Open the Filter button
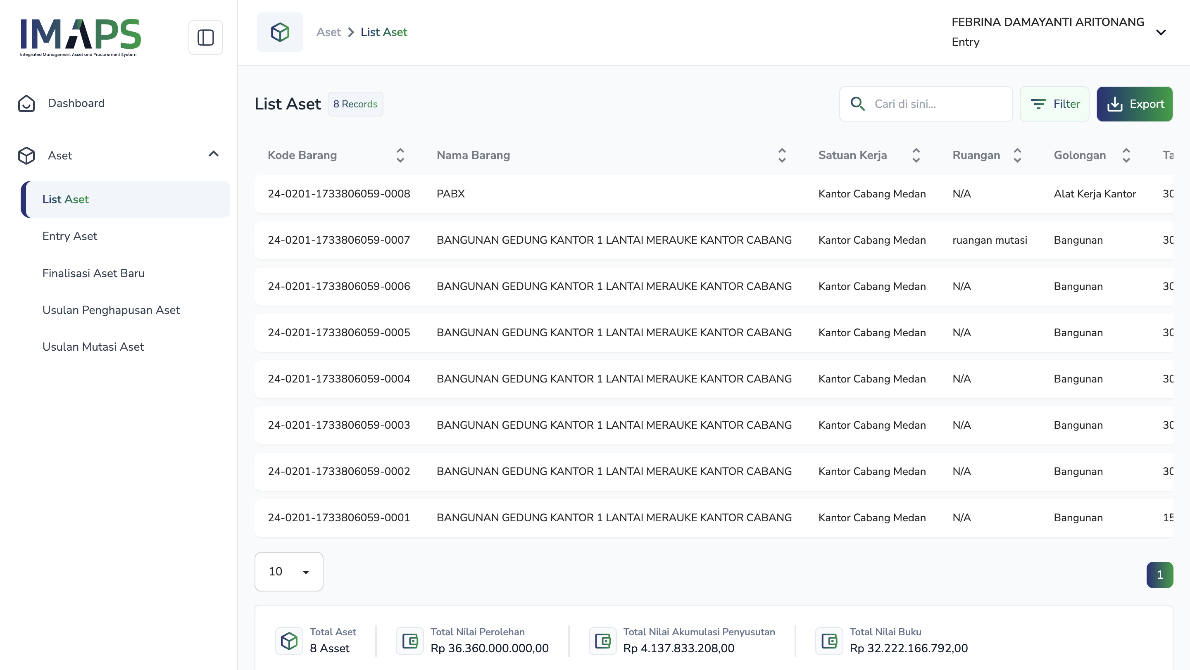 (x=1054, y=104)
